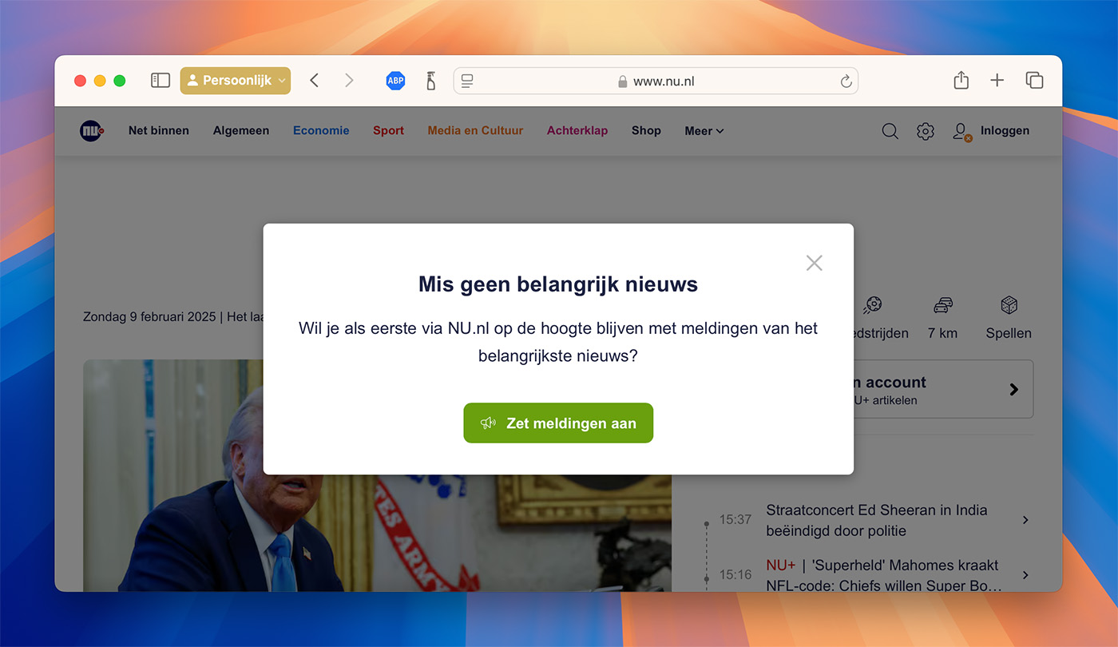This screenshot has width=1118, height=647.
Task: Select the Economie navigation tab
Action: 321,131
